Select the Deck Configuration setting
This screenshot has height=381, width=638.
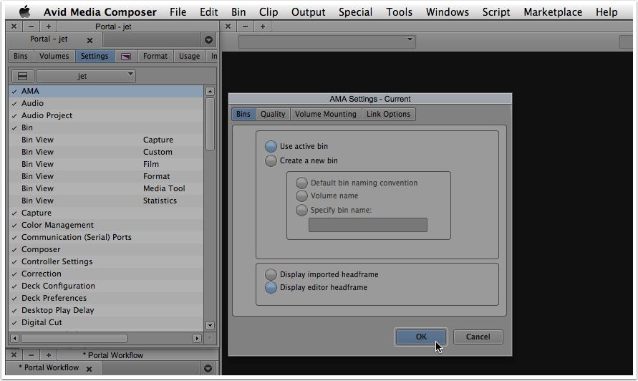pos(106,286)
